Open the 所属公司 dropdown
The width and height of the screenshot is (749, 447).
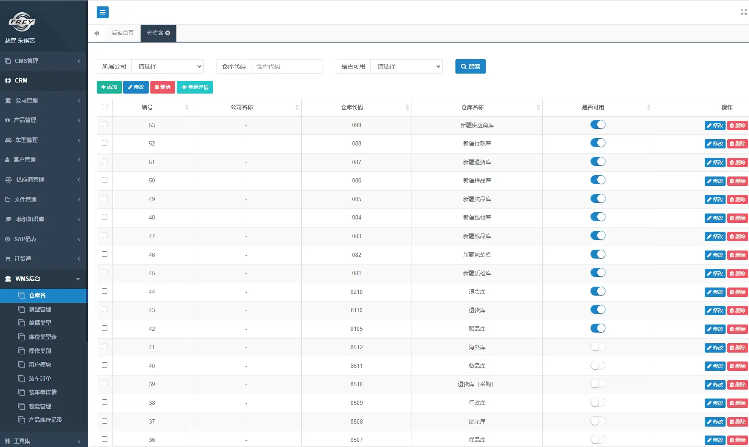coord(167,66)
